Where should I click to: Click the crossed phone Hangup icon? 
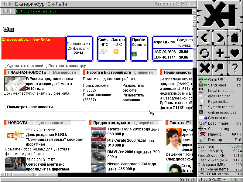point(202,134)
